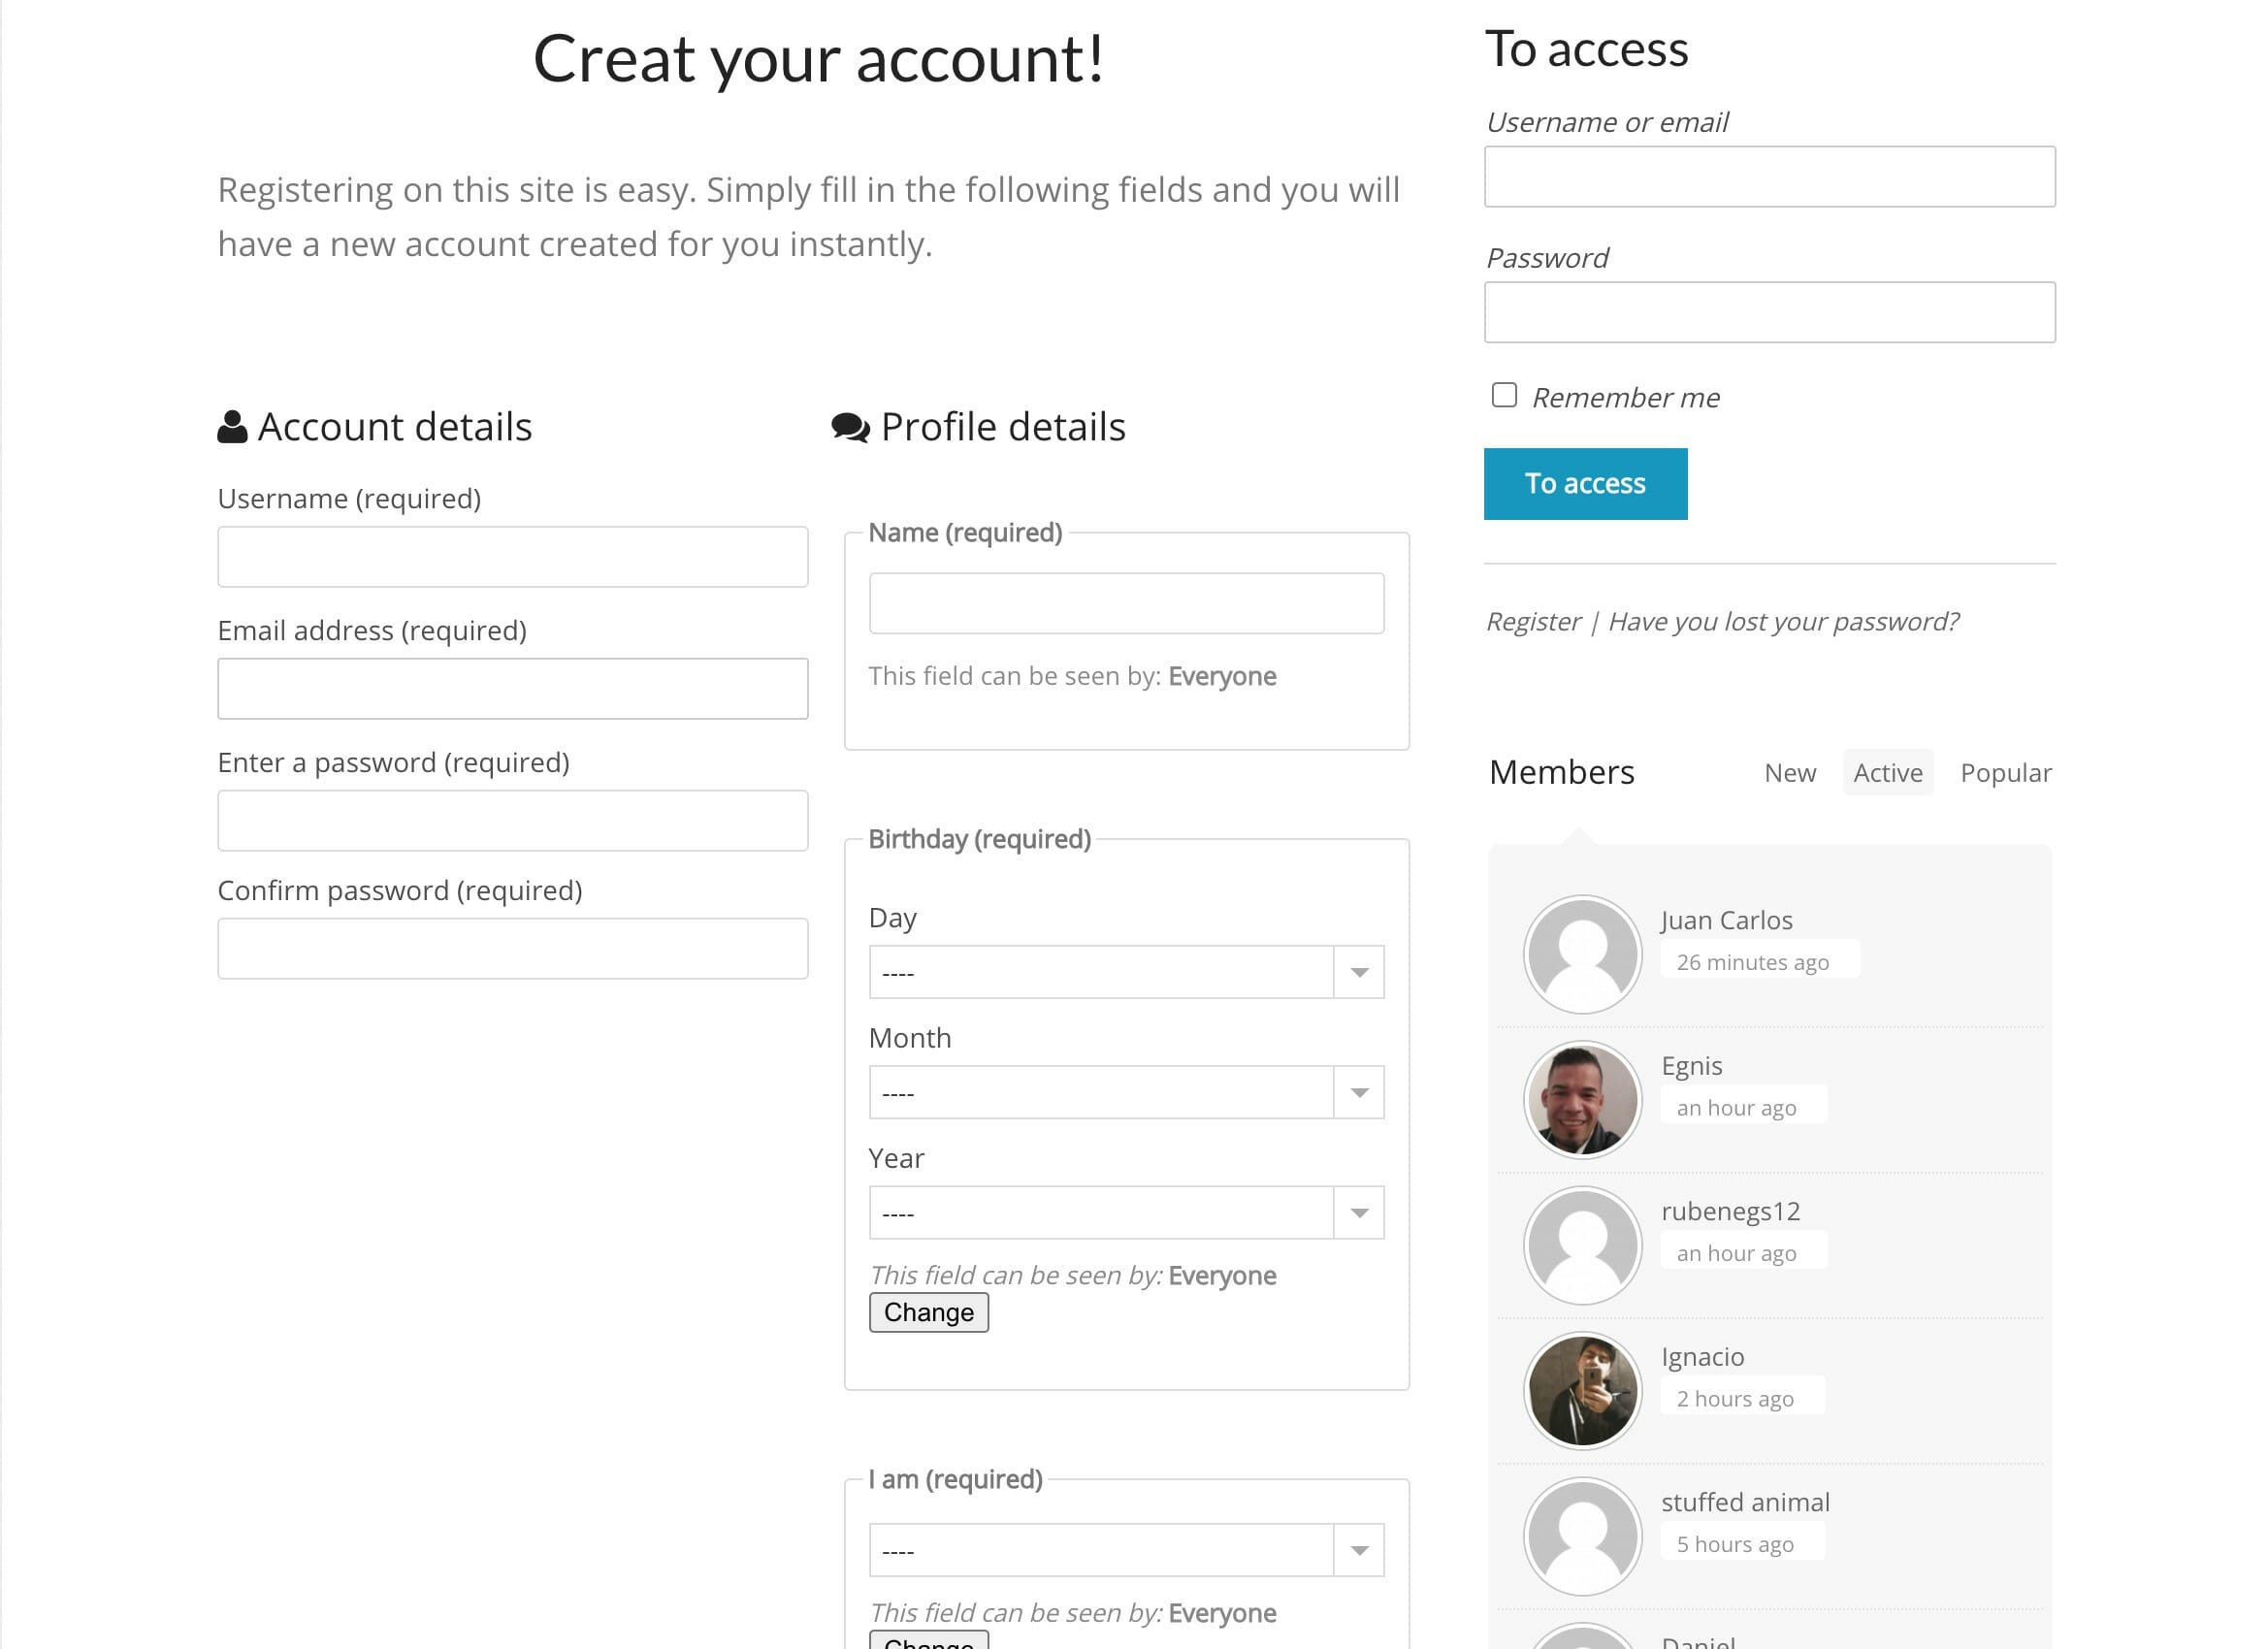2268x1649 pixels.
Task: Expand the I am dropdown
Action: point(1126,1550)
